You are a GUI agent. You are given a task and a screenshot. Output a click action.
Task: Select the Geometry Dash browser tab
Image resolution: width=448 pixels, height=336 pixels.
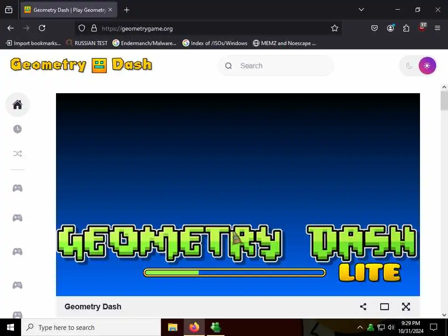point(69,10)
